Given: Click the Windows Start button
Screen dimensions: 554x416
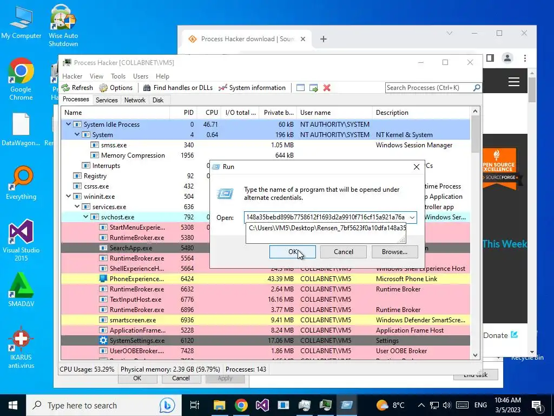Looking at the screenshot, I should point(13,405).
